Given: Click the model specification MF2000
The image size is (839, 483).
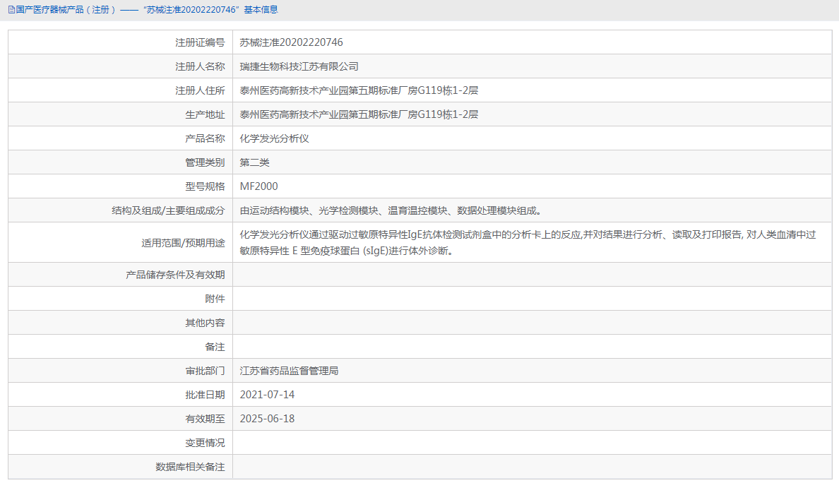Looking at the screenshot, I should (258, 186).
